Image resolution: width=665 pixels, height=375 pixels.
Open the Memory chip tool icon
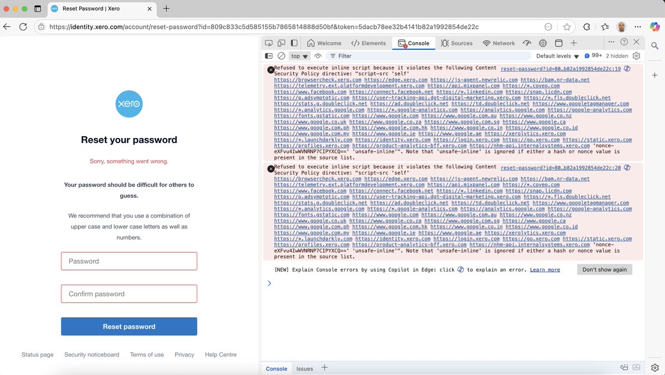(543, 43)
